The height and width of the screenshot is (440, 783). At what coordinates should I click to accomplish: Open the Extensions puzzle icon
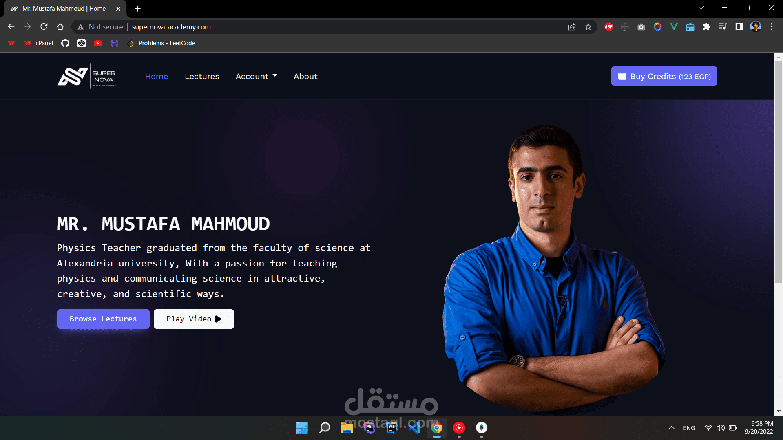click(706, 27)
